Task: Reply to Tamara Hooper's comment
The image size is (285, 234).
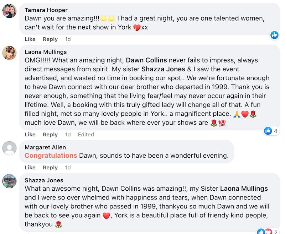Action: pos(50,39)
